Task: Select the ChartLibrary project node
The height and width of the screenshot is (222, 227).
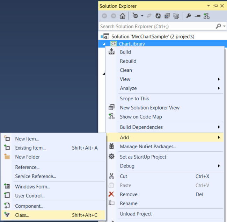Action: (x=132, y=44)
